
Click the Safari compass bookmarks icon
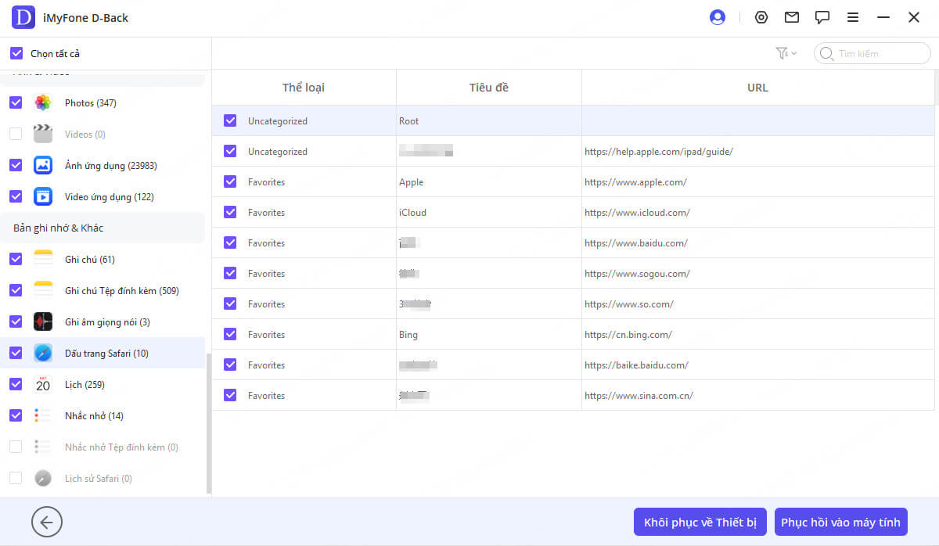[x=43, y=353]
